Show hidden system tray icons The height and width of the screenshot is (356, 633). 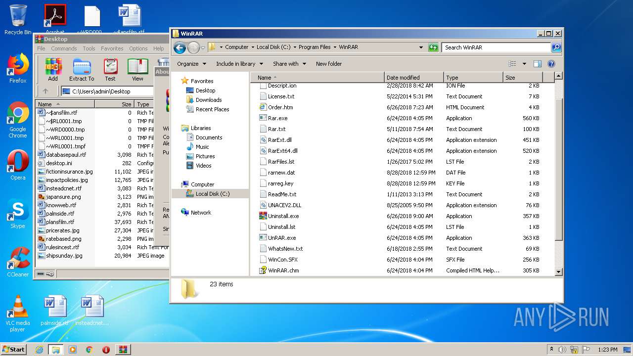552,350
